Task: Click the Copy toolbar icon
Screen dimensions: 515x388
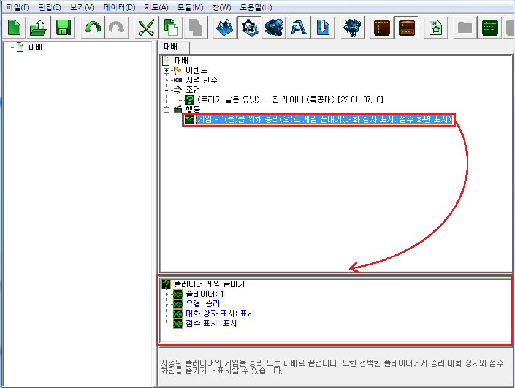Action: (x=171, y=27)
